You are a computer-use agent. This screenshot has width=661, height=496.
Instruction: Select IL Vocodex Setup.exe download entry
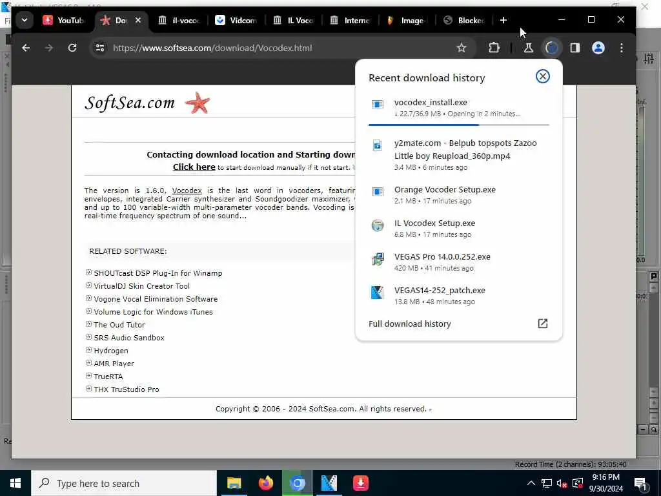coord(459,229)
